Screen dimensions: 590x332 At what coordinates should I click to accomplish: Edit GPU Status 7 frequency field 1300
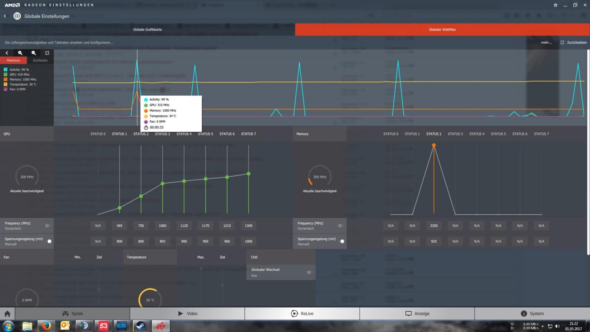point(249,225)
